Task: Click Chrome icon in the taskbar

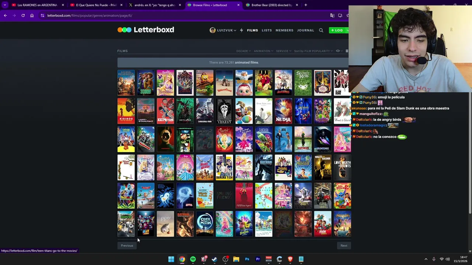Action: click(182, 259)
